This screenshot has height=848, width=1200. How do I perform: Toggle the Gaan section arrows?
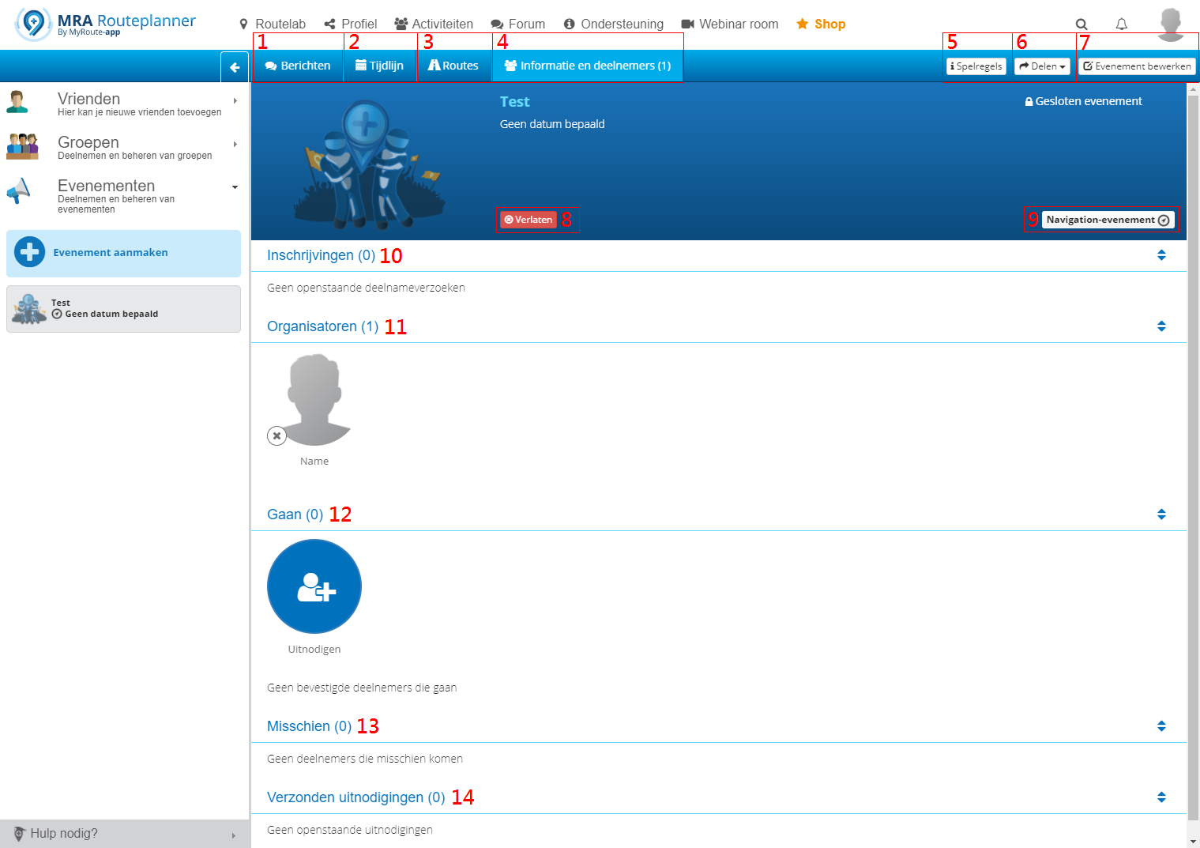click(1161, 514)
